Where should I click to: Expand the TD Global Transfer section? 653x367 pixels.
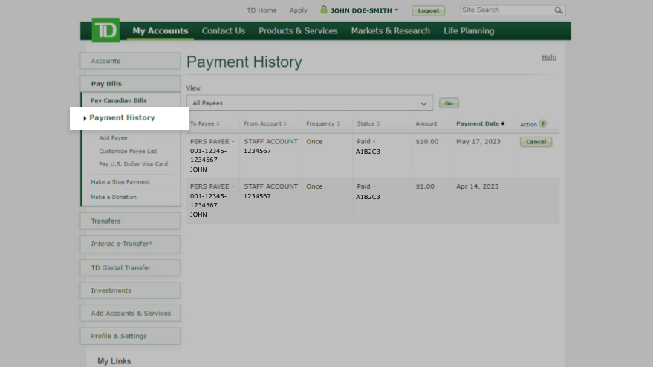130,267
